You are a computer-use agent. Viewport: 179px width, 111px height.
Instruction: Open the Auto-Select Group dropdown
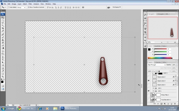pos(21,7)
